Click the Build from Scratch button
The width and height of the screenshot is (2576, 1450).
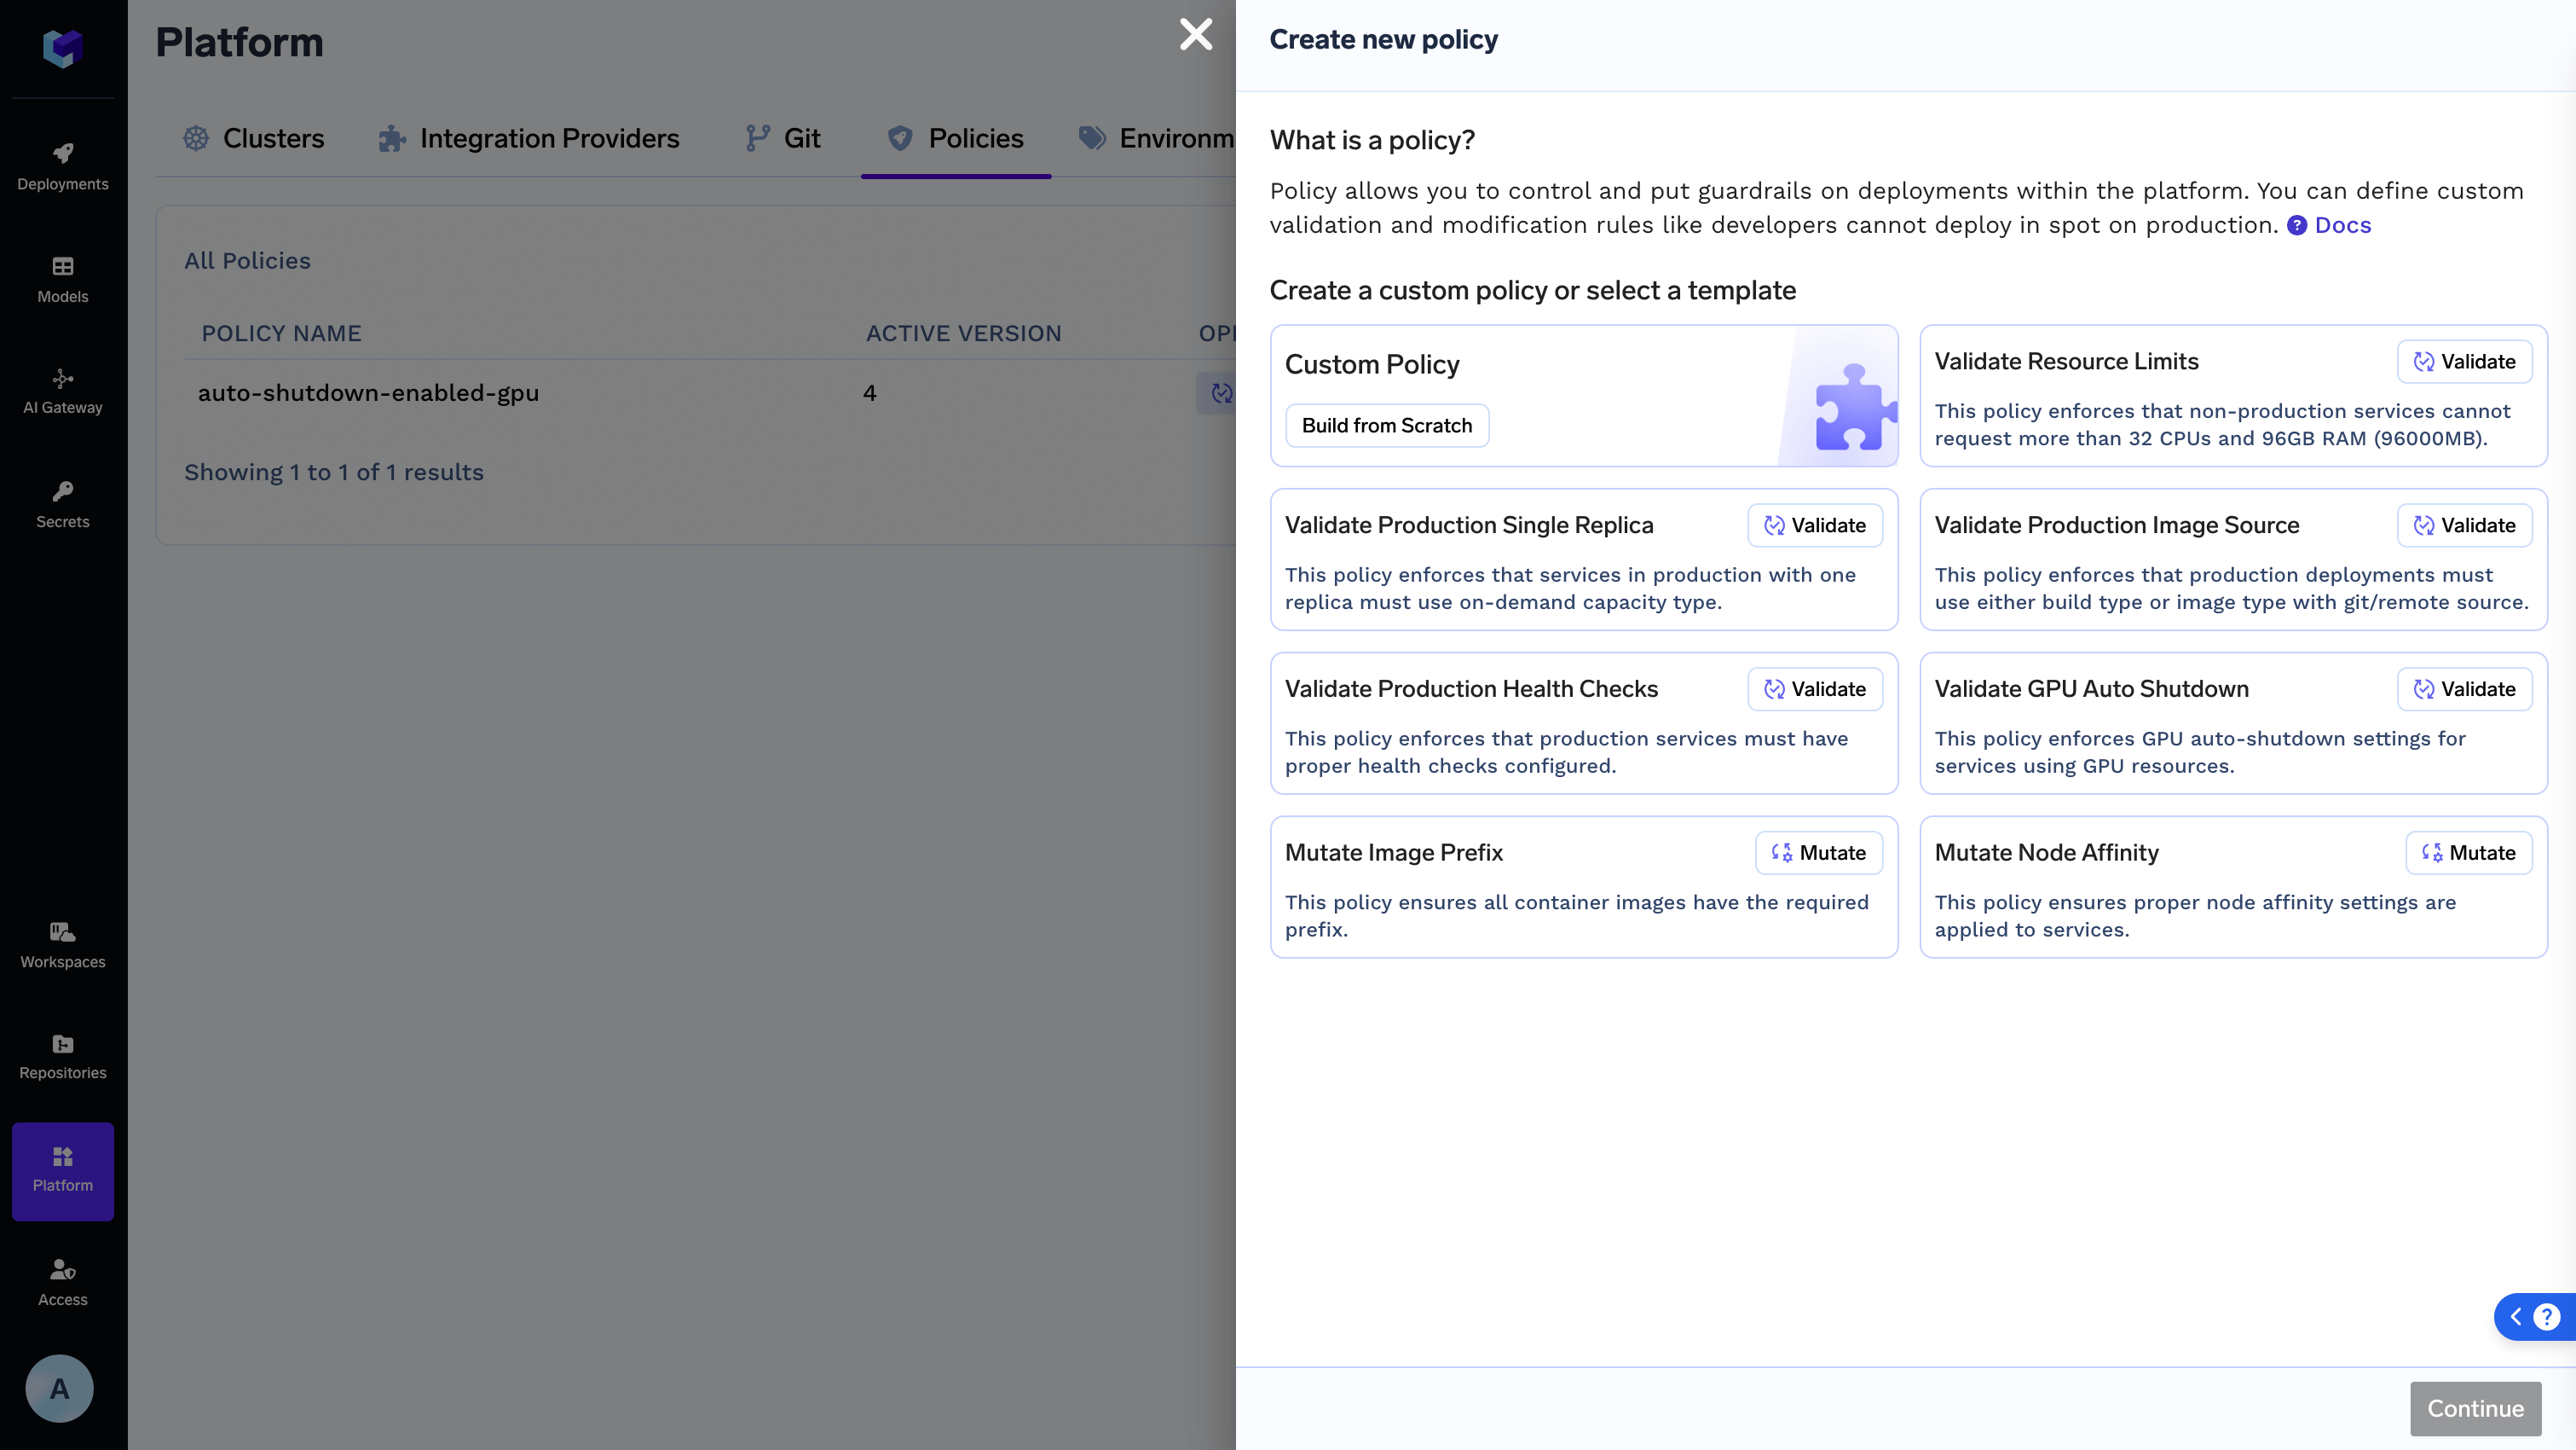coord(1387,426)
